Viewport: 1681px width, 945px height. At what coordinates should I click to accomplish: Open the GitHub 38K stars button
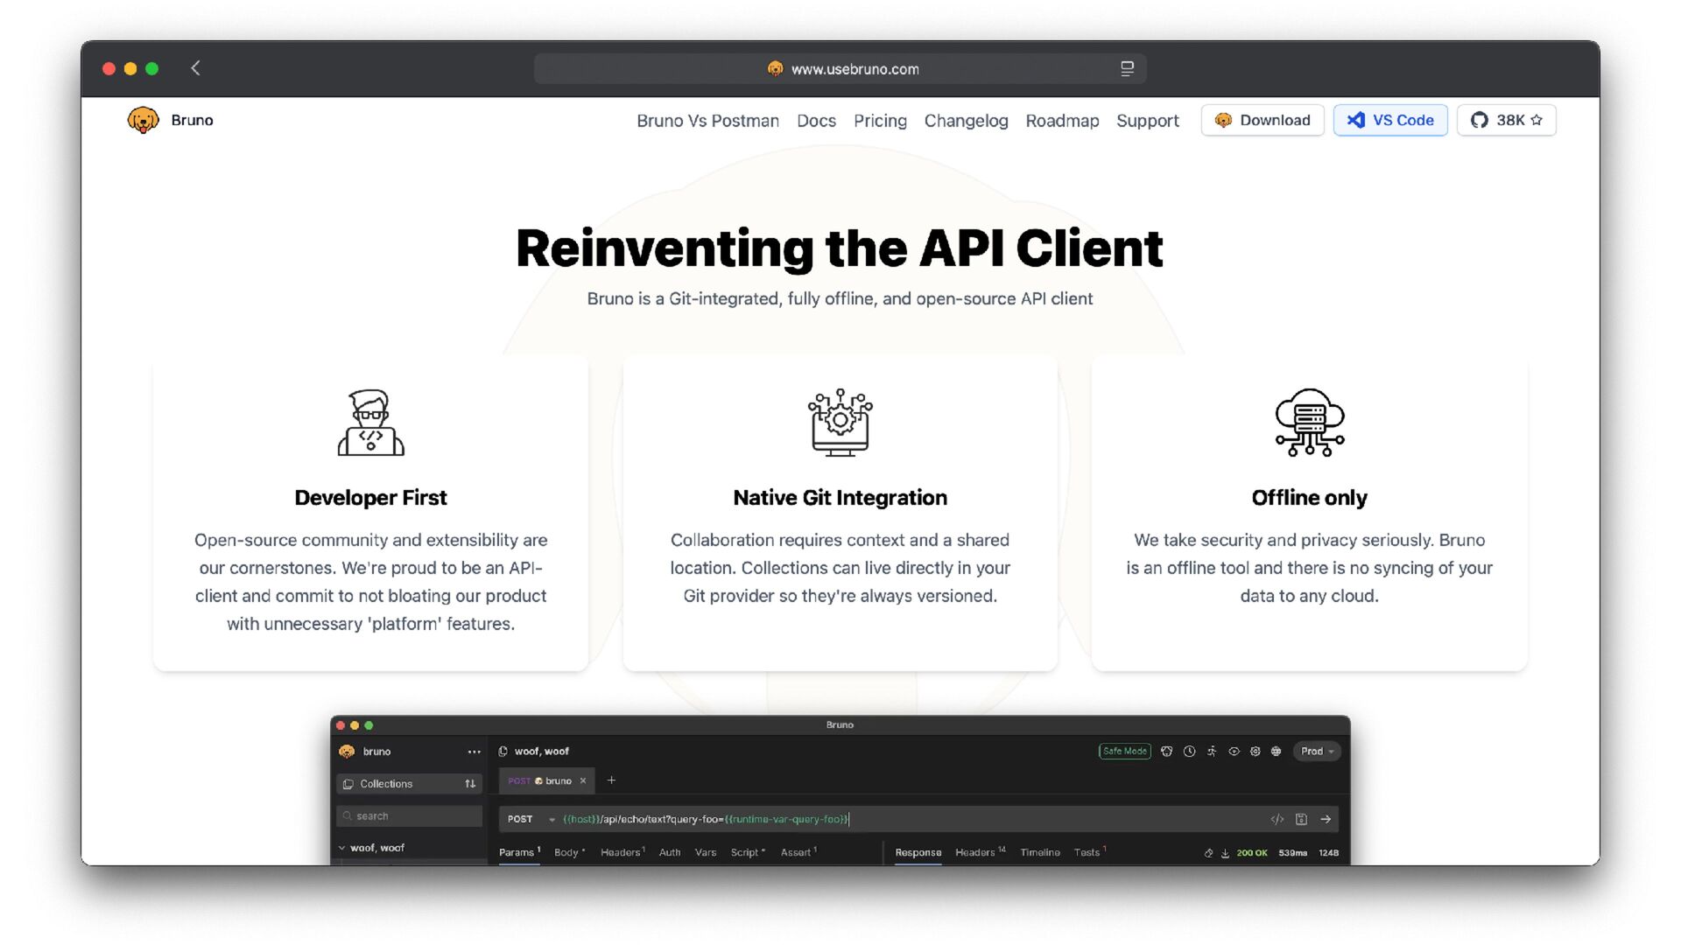click(1506, 120)
